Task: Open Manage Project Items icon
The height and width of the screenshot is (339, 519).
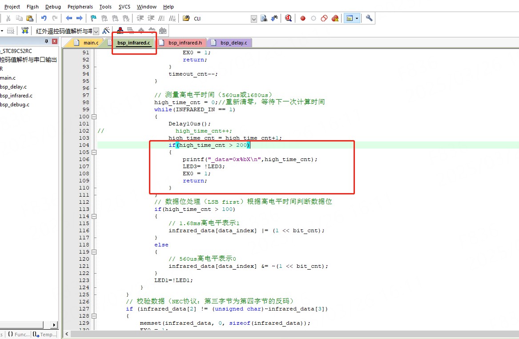Action: pos(120,30)
